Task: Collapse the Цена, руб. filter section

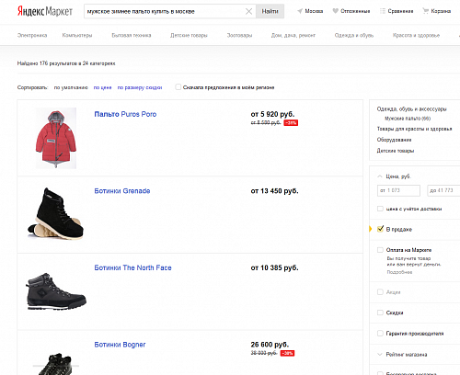Action: pos(380,176)
